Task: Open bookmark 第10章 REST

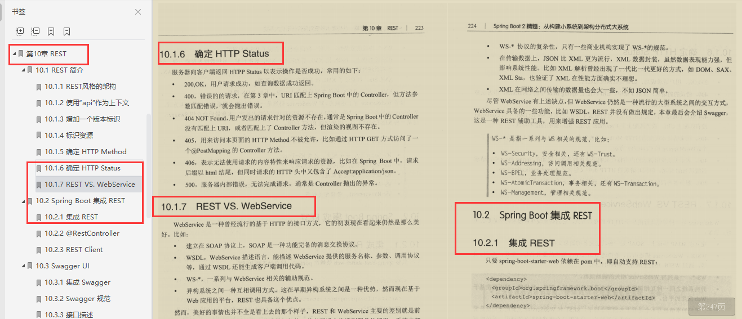Action: (46, 54)
